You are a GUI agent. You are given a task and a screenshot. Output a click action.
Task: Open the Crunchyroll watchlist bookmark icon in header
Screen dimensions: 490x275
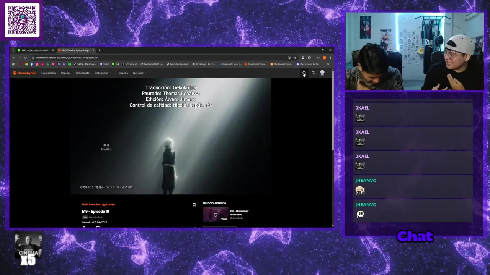pyautogui.click(x=313, y=73)
